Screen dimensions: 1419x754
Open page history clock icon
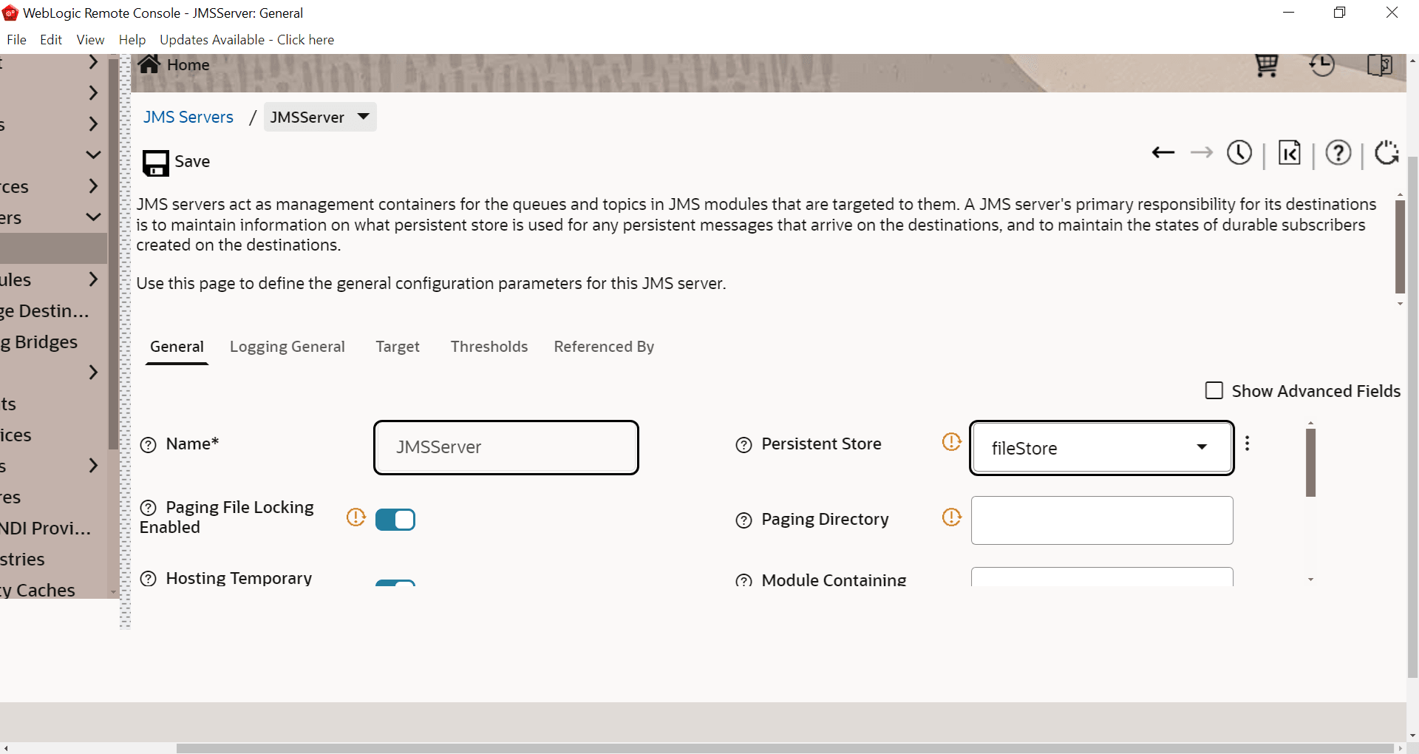(x=1239, y=153)
